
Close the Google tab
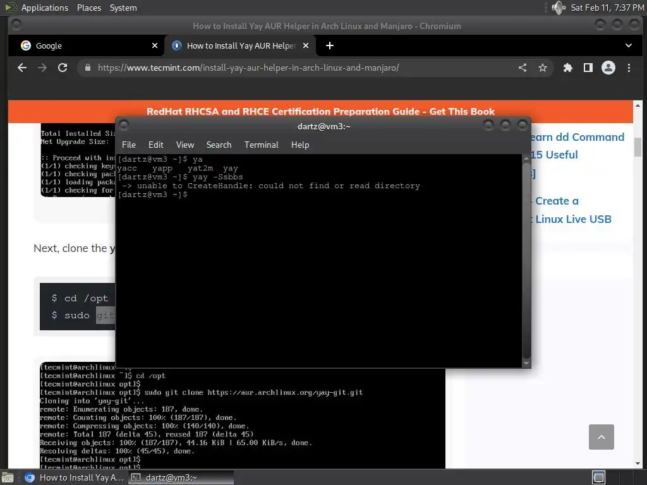[154, 45]
